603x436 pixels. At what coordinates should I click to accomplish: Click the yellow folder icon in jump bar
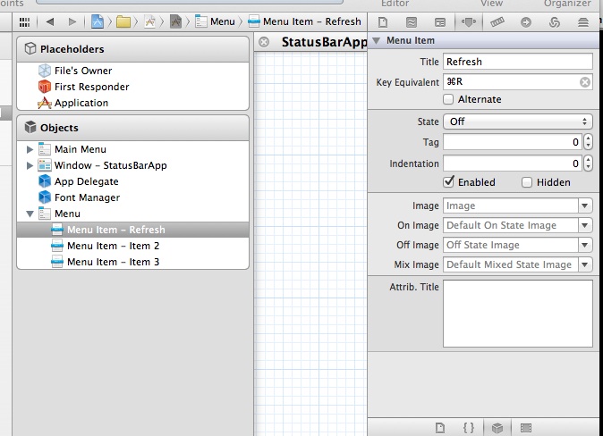tap(123, 22)
